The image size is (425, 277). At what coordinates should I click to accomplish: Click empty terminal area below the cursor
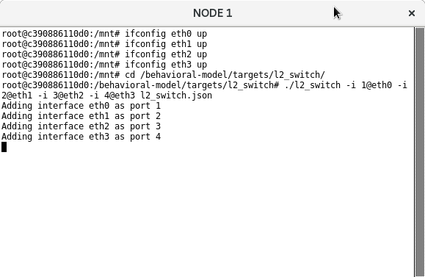206,215
